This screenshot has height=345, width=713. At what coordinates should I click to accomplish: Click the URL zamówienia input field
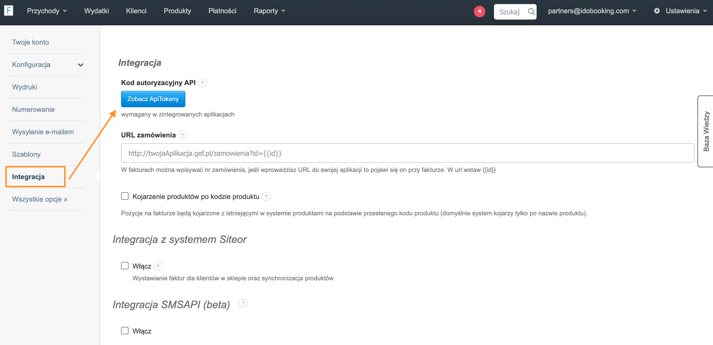407,153
